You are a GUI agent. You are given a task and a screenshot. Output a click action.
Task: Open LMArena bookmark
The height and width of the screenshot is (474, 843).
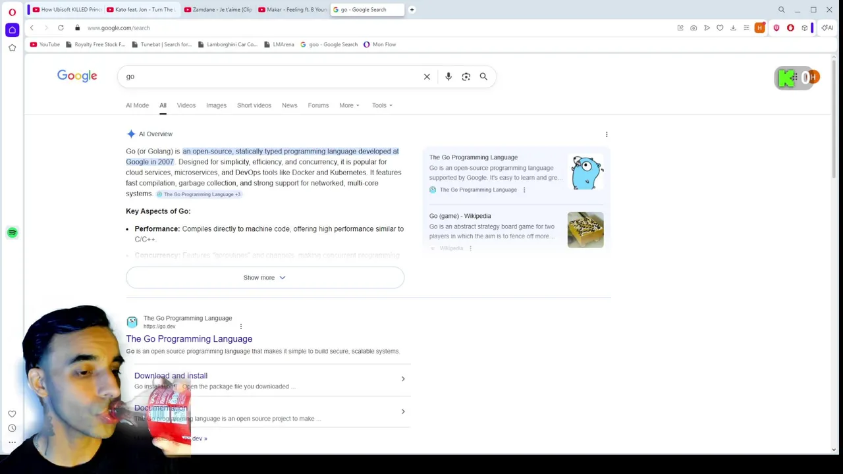tap(279, 44)
